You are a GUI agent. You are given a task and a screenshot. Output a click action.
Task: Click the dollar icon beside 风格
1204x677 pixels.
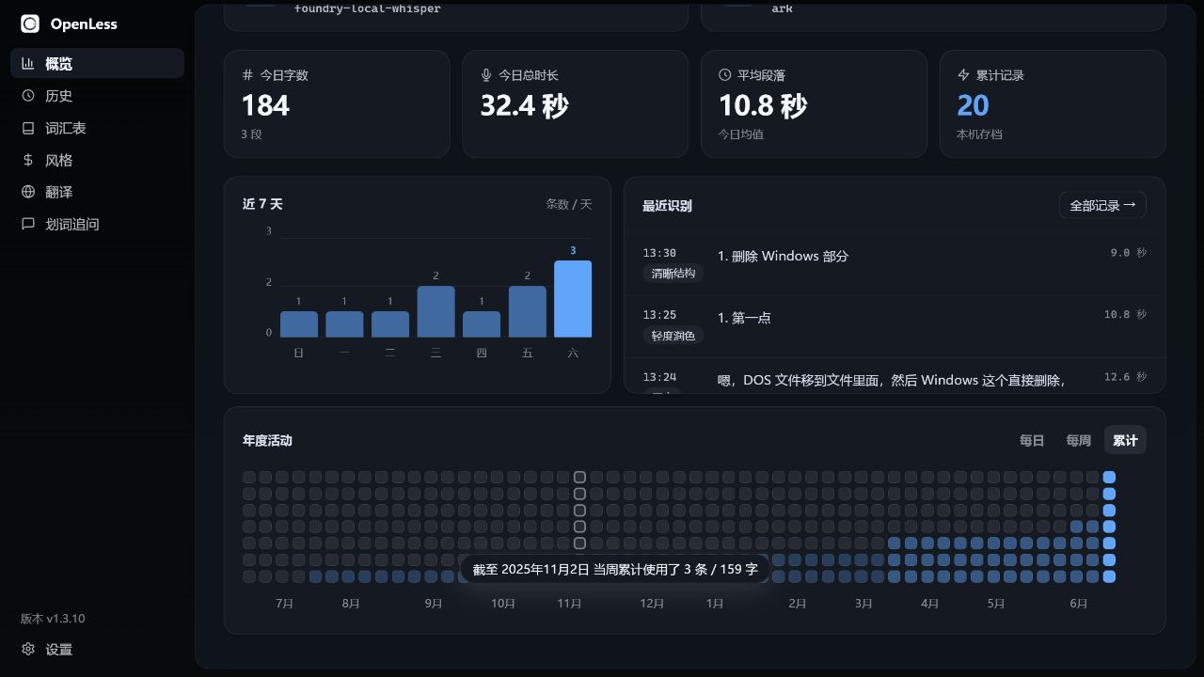click(x=28, y=160)
